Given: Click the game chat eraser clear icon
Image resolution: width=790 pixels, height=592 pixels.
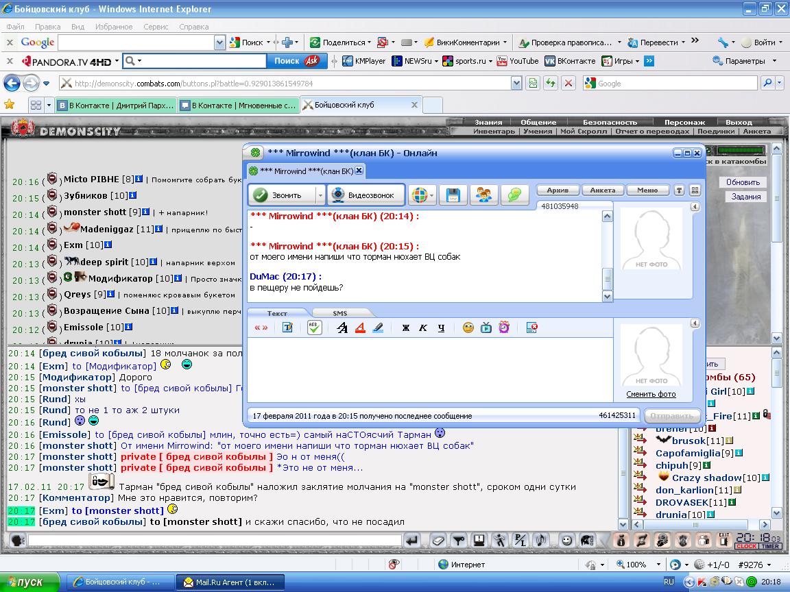Looking at the screenshot, I should [x=438, y=541].
